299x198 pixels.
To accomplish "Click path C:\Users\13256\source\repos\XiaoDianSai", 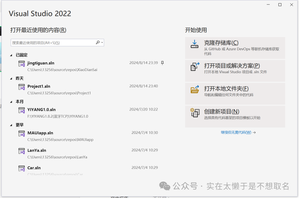I will pyautogui.click(x=62, y=70).
